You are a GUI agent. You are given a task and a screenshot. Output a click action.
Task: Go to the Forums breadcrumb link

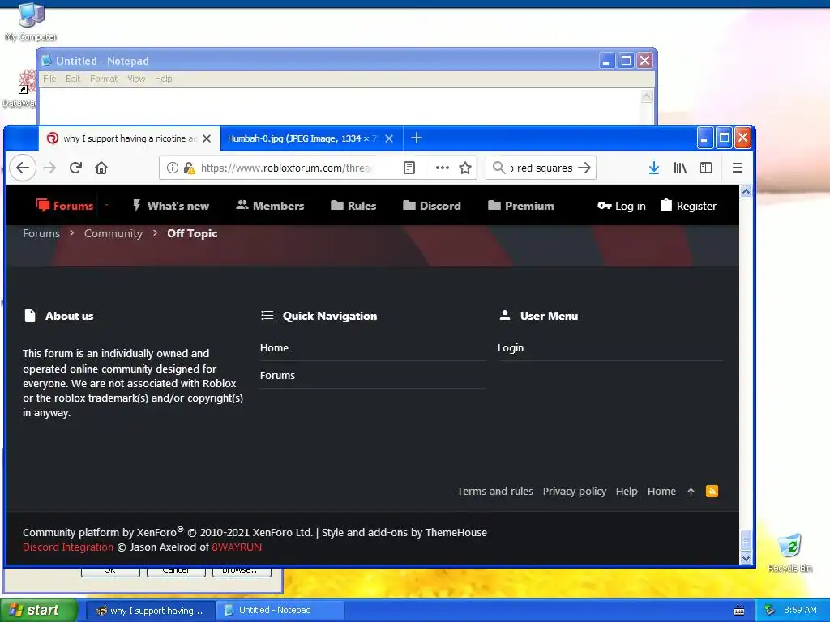[x=41, y=233]
